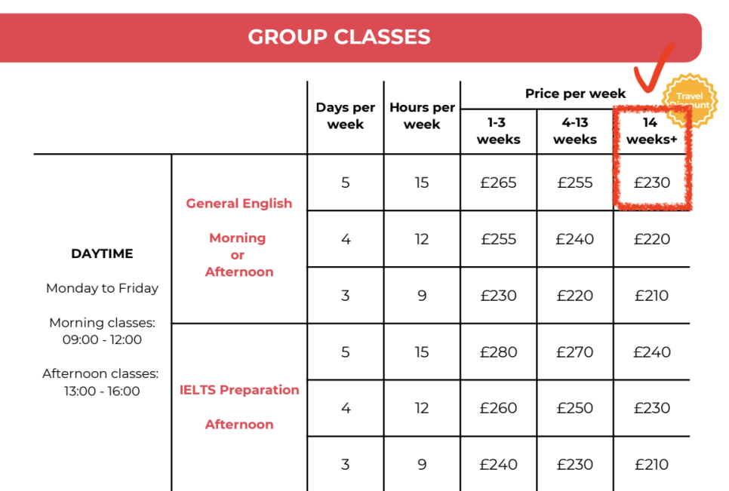729x491 pixels.
Task: Select the IELTS Preparation course label
Action: [239, 390]
